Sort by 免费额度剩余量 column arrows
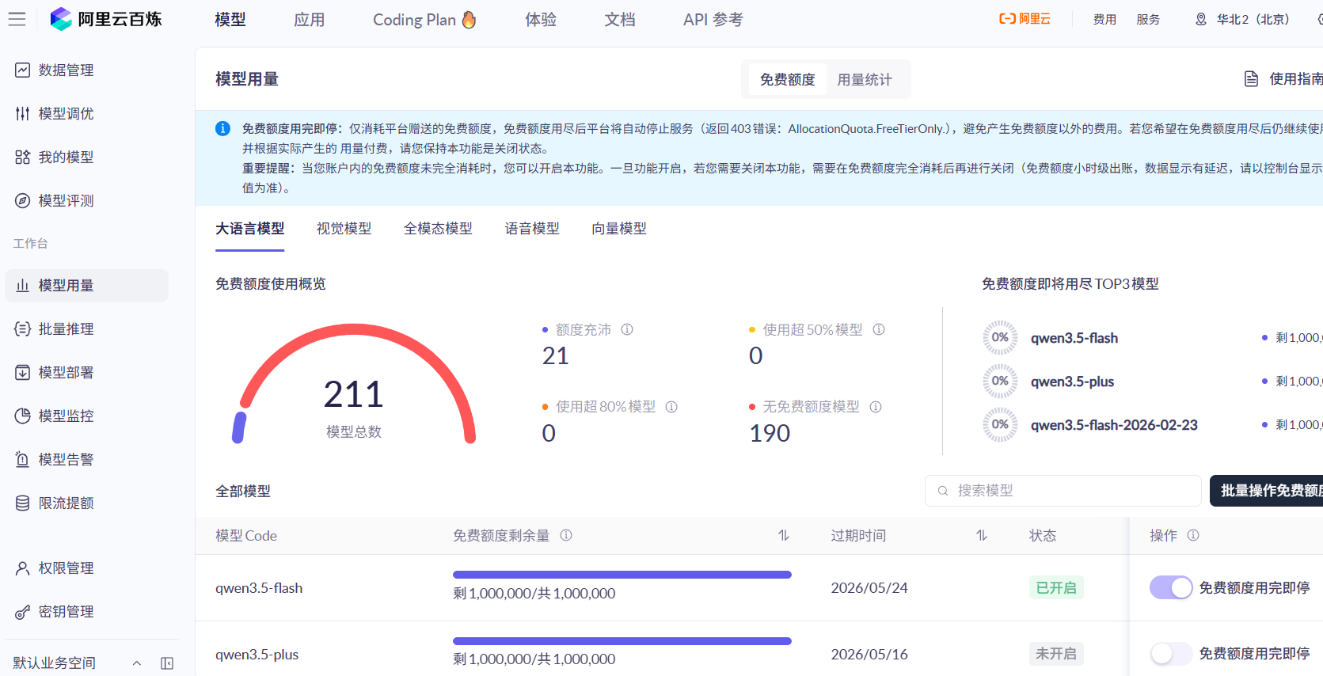This screenshot has width=1323, height=676. tap(784, 535)
